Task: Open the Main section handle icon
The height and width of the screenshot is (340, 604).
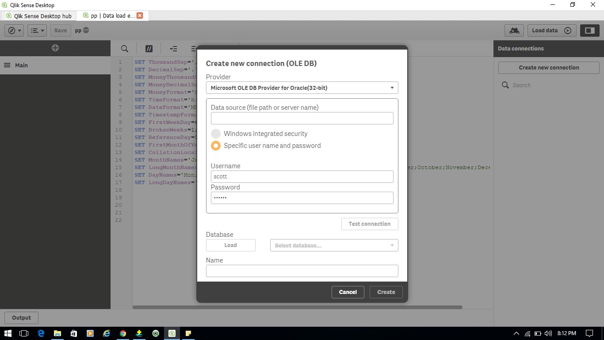Action: pos(7,65)
